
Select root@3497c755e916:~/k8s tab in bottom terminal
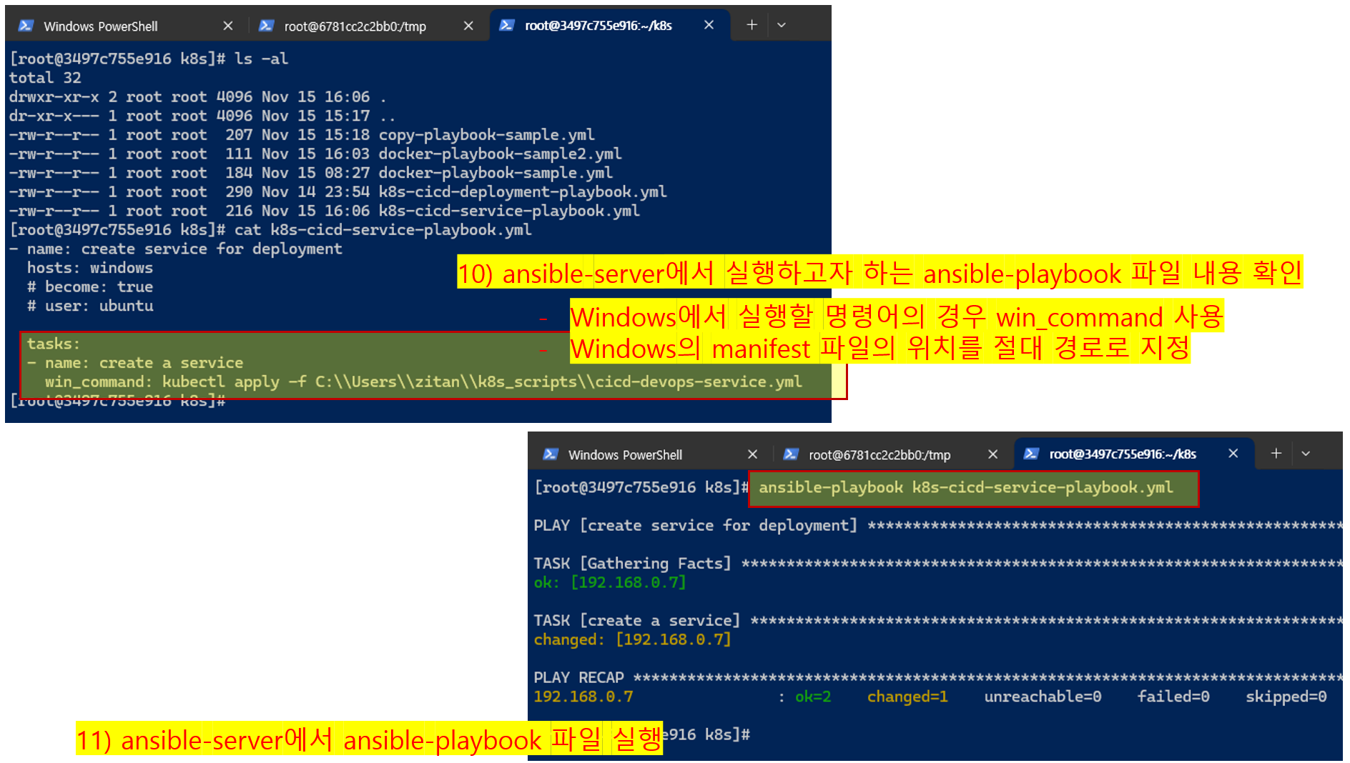pyautogui.click(x=1134, y=454)
